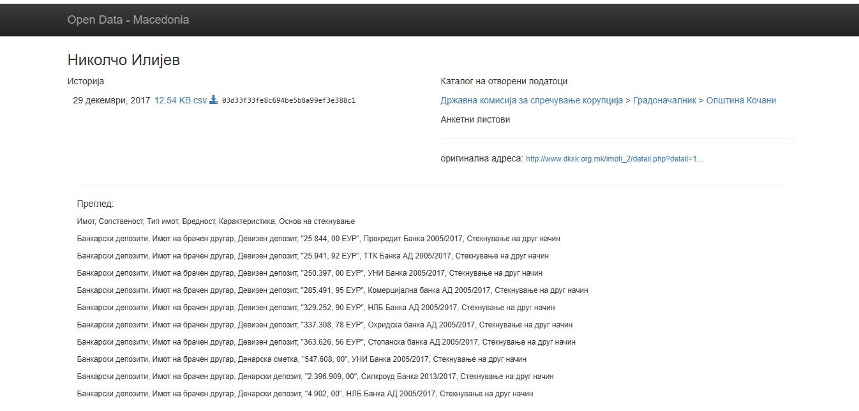
Task: Click the Преглед: preview label
Action: tap(95, 204)
